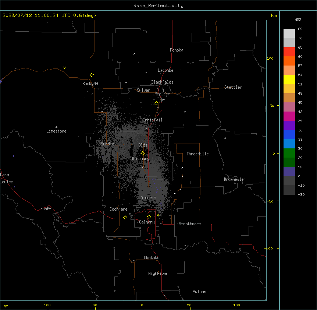Click the Banff city label

pos(46,209)
